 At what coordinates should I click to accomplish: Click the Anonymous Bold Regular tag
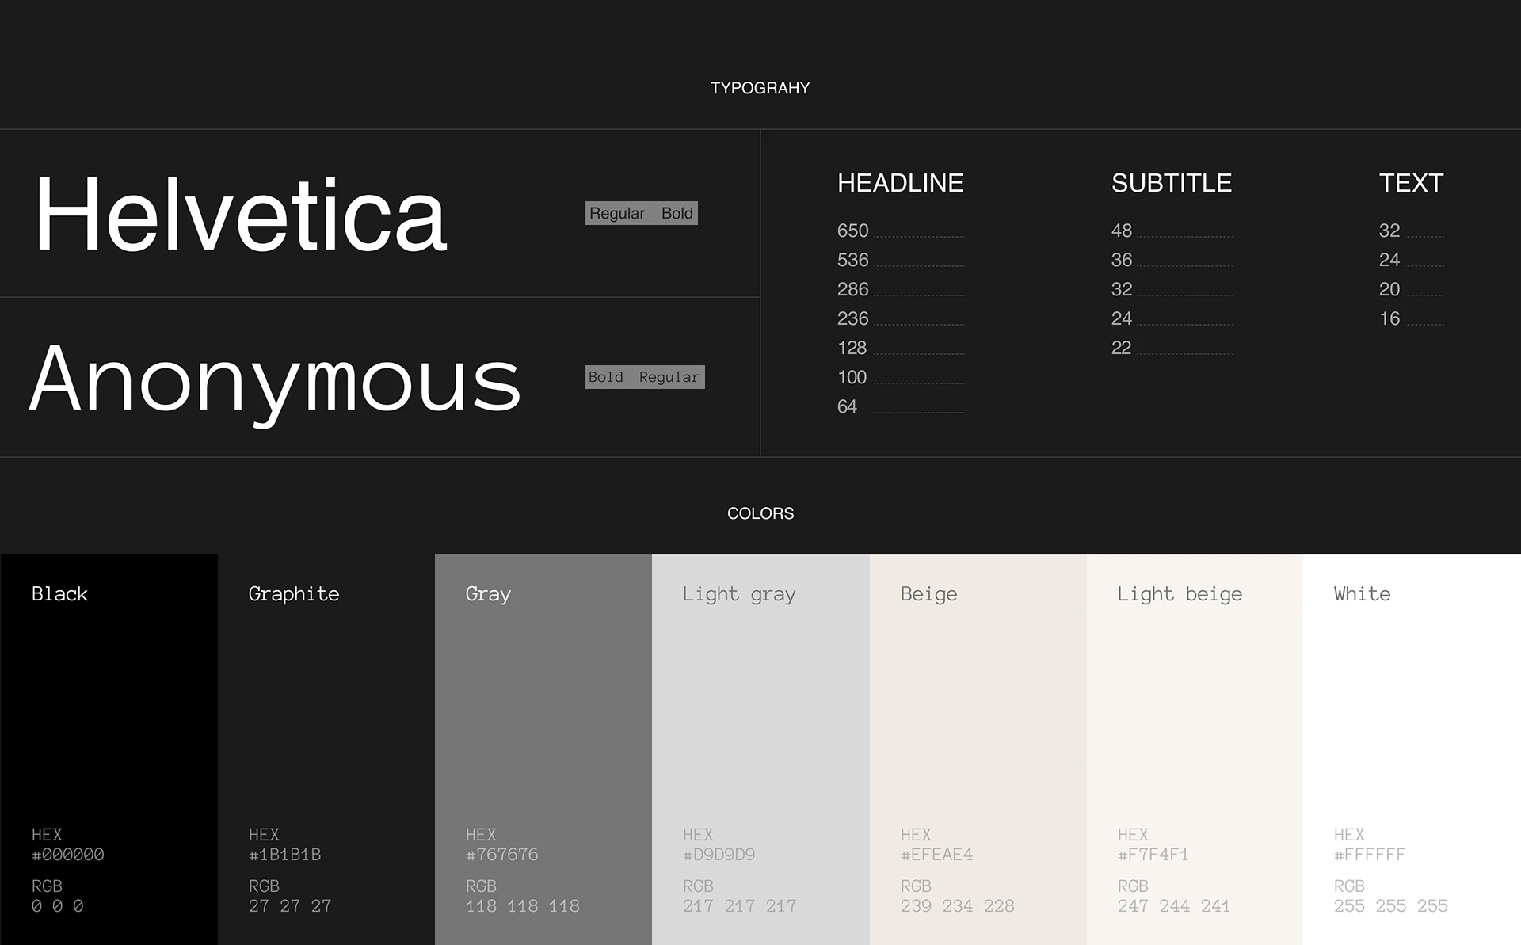pos(644,377)
